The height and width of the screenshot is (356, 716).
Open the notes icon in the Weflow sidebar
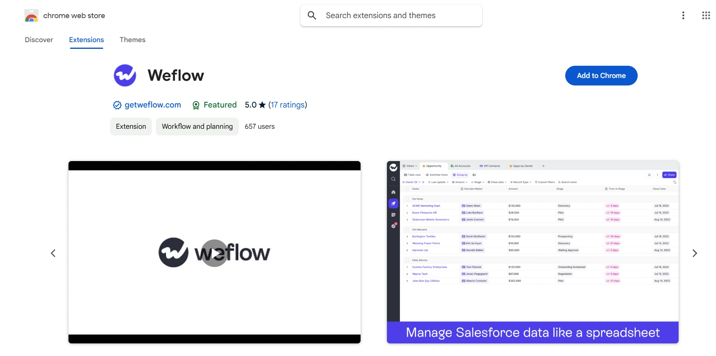[x=394, y=215]
